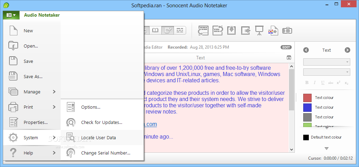The height and width of the screenshot is (167, 359).
Task: Choose Open... from the application menu
Action: pos(31,46)
